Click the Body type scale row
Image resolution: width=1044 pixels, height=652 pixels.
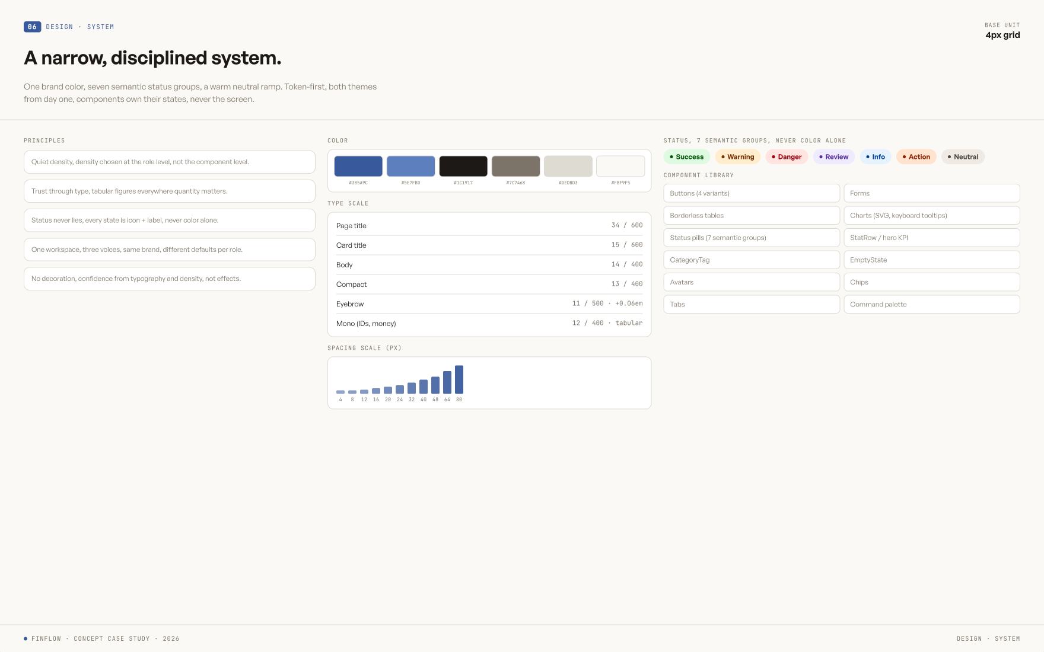489,264
